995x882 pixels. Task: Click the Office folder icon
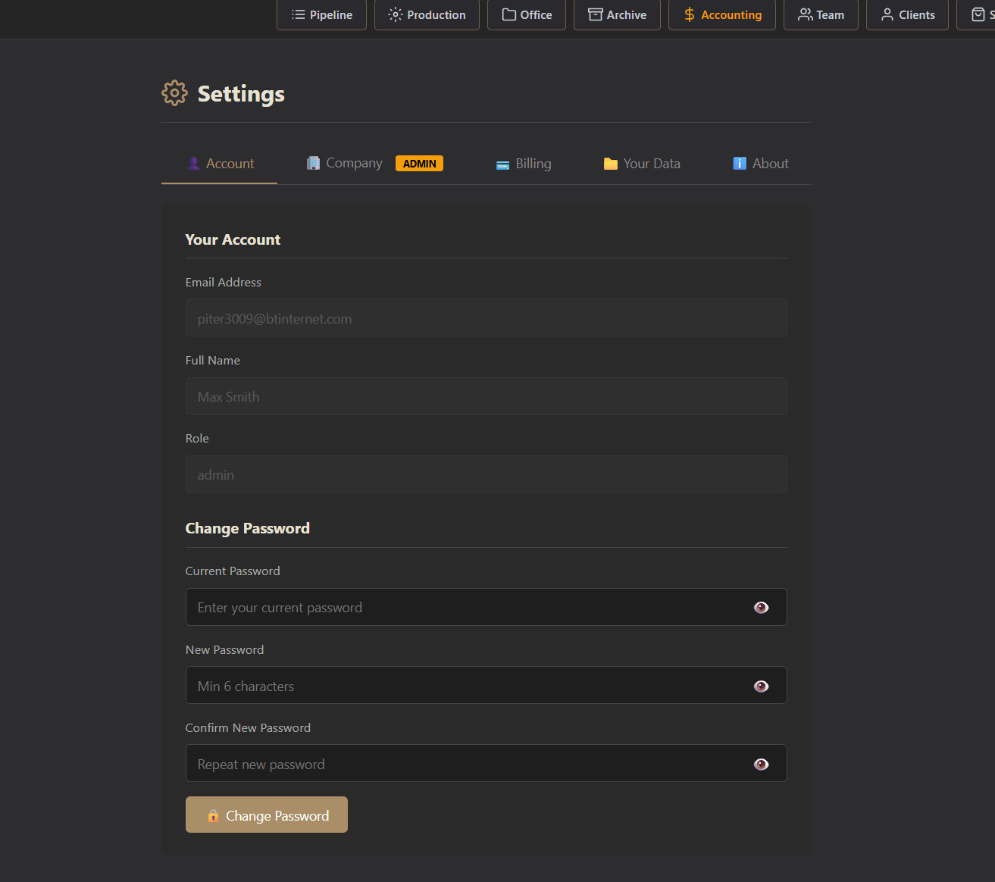tap(509, 15)
